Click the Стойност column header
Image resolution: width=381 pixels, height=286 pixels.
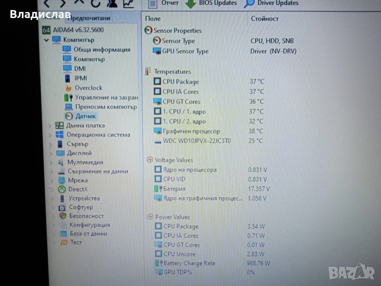click(x=265, y=19)
